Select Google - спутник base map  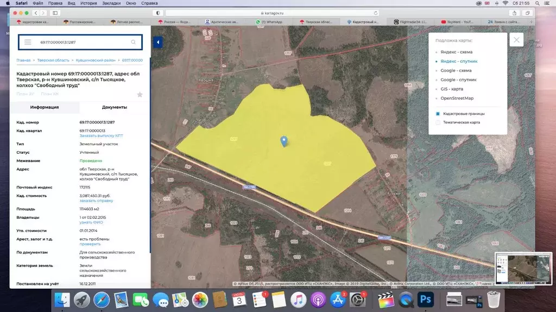[458, 80]
